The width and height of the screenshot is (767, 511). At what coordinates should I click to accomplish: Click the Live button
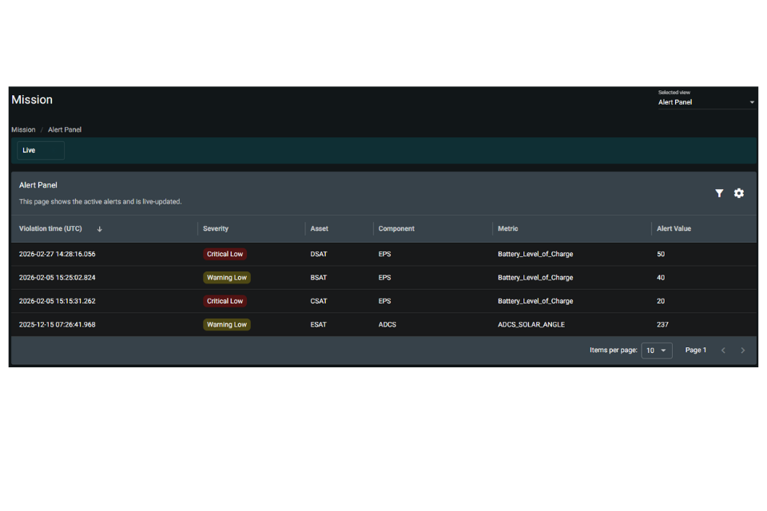(x=41, y=150)
